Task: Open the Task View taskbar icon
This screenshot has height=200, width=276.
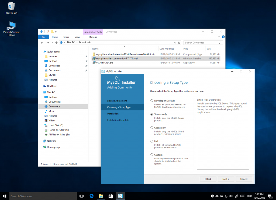Action: click(x=81, y=196)
